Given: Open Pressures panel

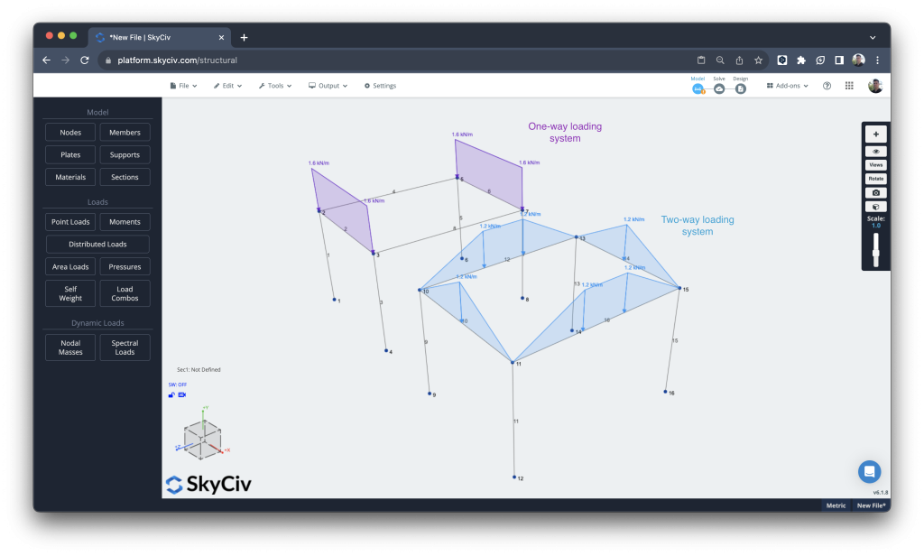Looking at the screenshot, I should tap(125, 266).
